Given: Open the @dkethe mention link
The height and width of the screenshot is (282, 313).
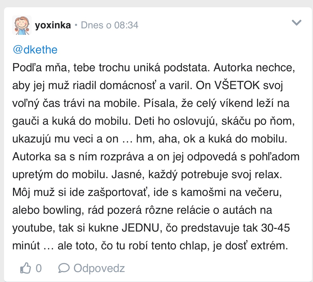Looking at the screenshot, I should [35, 50].
